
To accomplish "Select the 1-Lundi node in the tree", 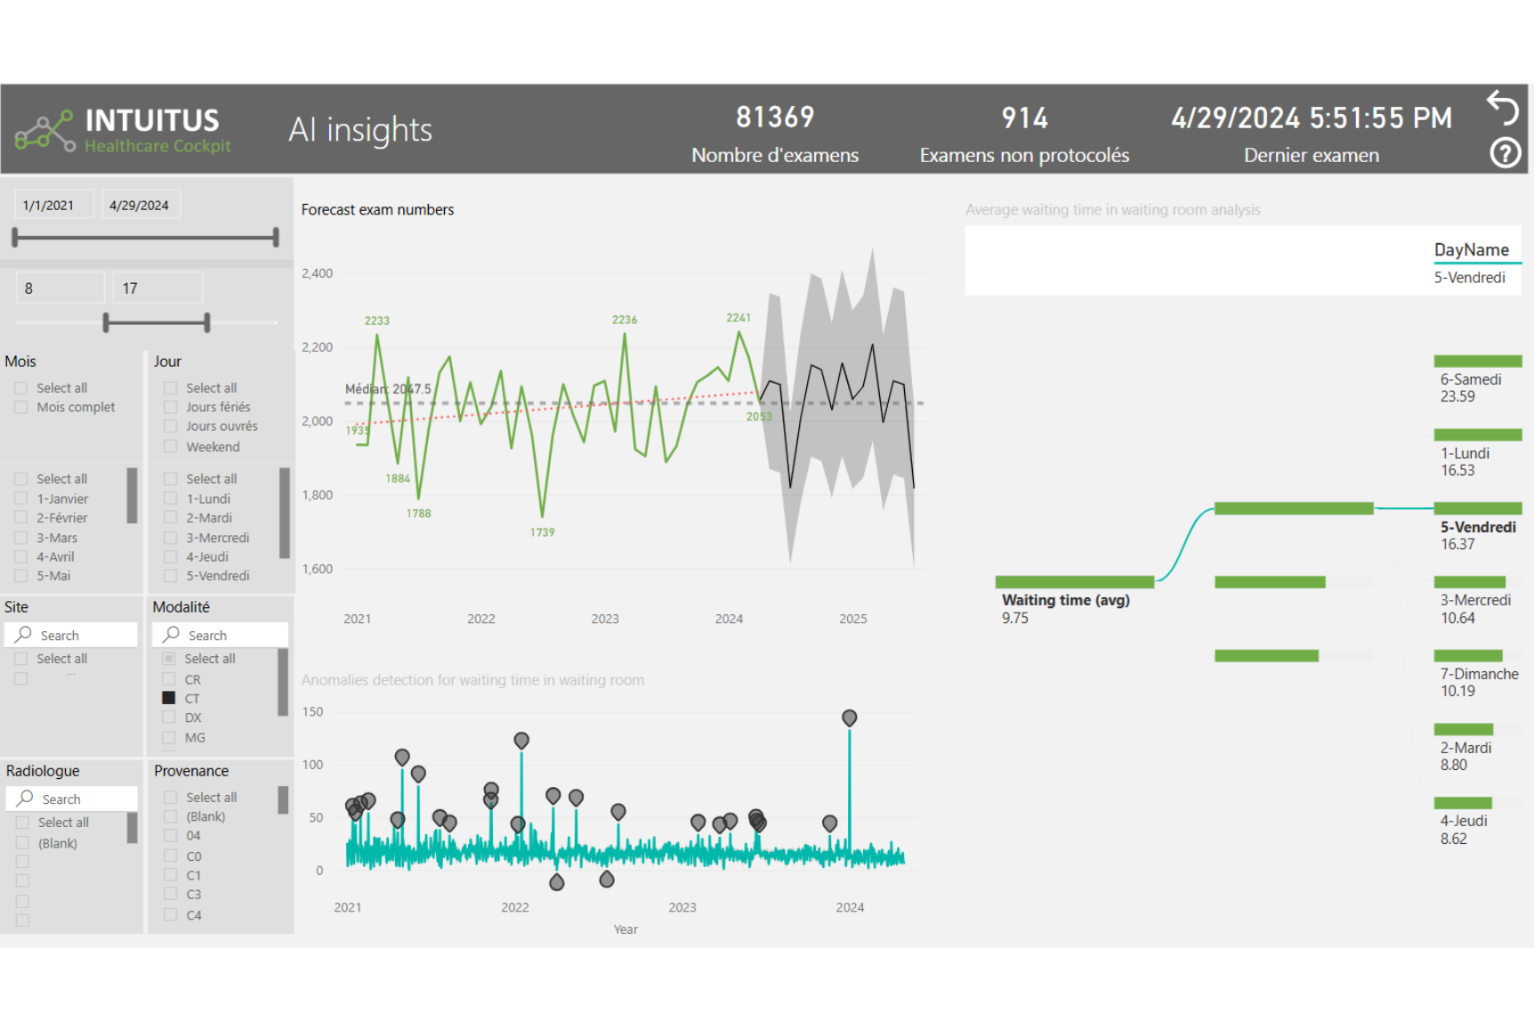I will pyautogui.click(x=1477, y=435).
